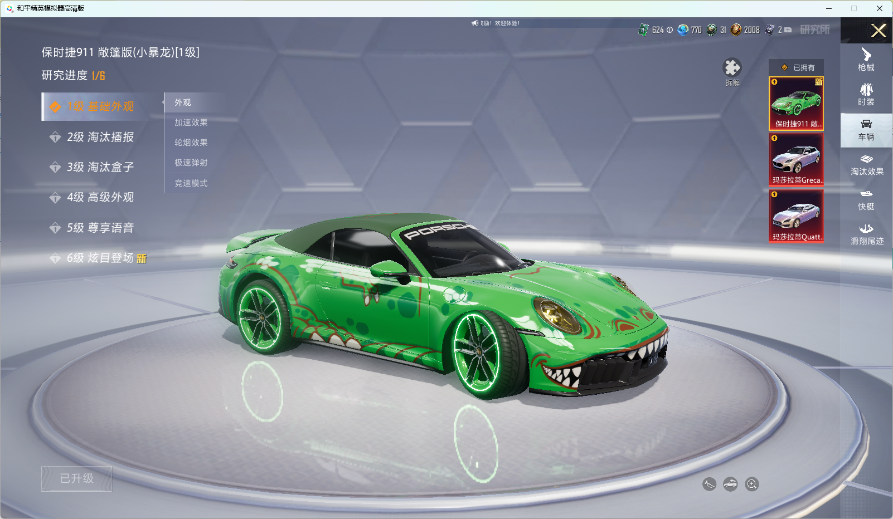Click the gold coin currency icon

(736, 30)
